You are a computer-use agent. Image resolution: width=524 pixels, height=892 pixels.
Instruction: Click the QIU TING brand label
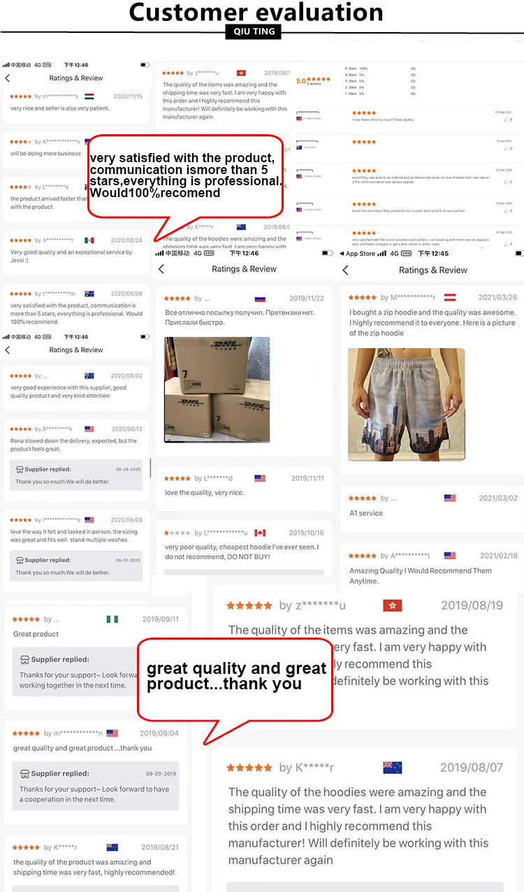click(254, 31)
